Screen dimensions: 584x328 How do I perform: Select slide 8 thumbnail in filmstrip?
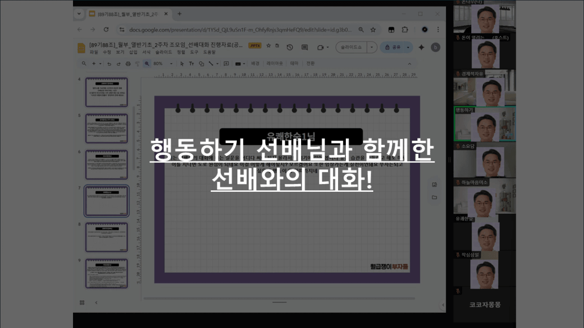click(x=107, y=237)
